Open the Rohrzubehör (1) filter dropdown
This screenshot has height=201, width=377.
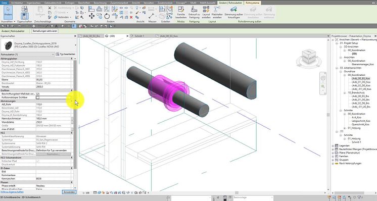[x=27, y=55]
